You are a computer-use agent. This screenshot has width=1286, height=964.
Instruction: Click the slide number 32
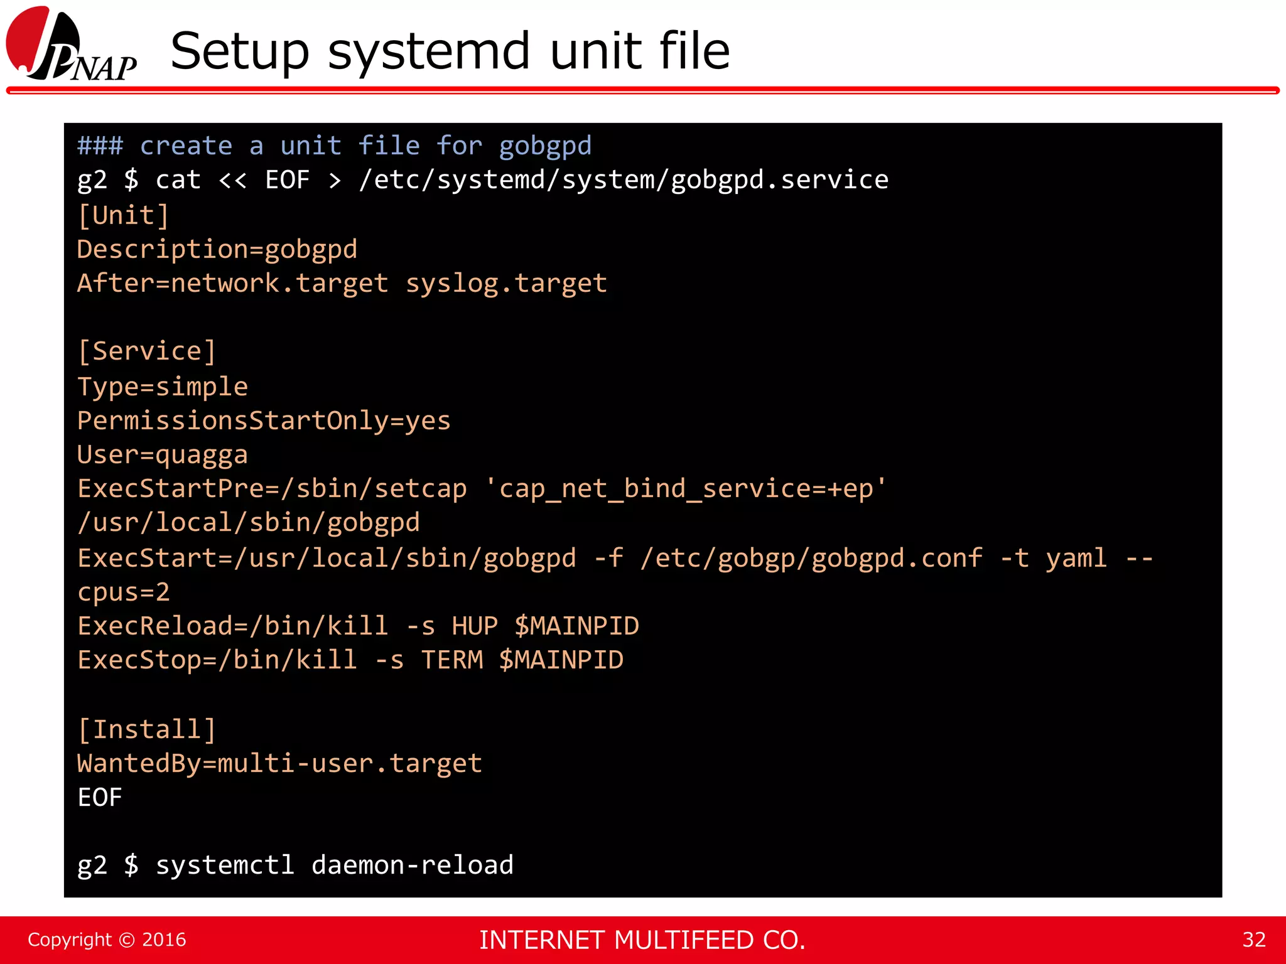click(x=1254, y=940)
